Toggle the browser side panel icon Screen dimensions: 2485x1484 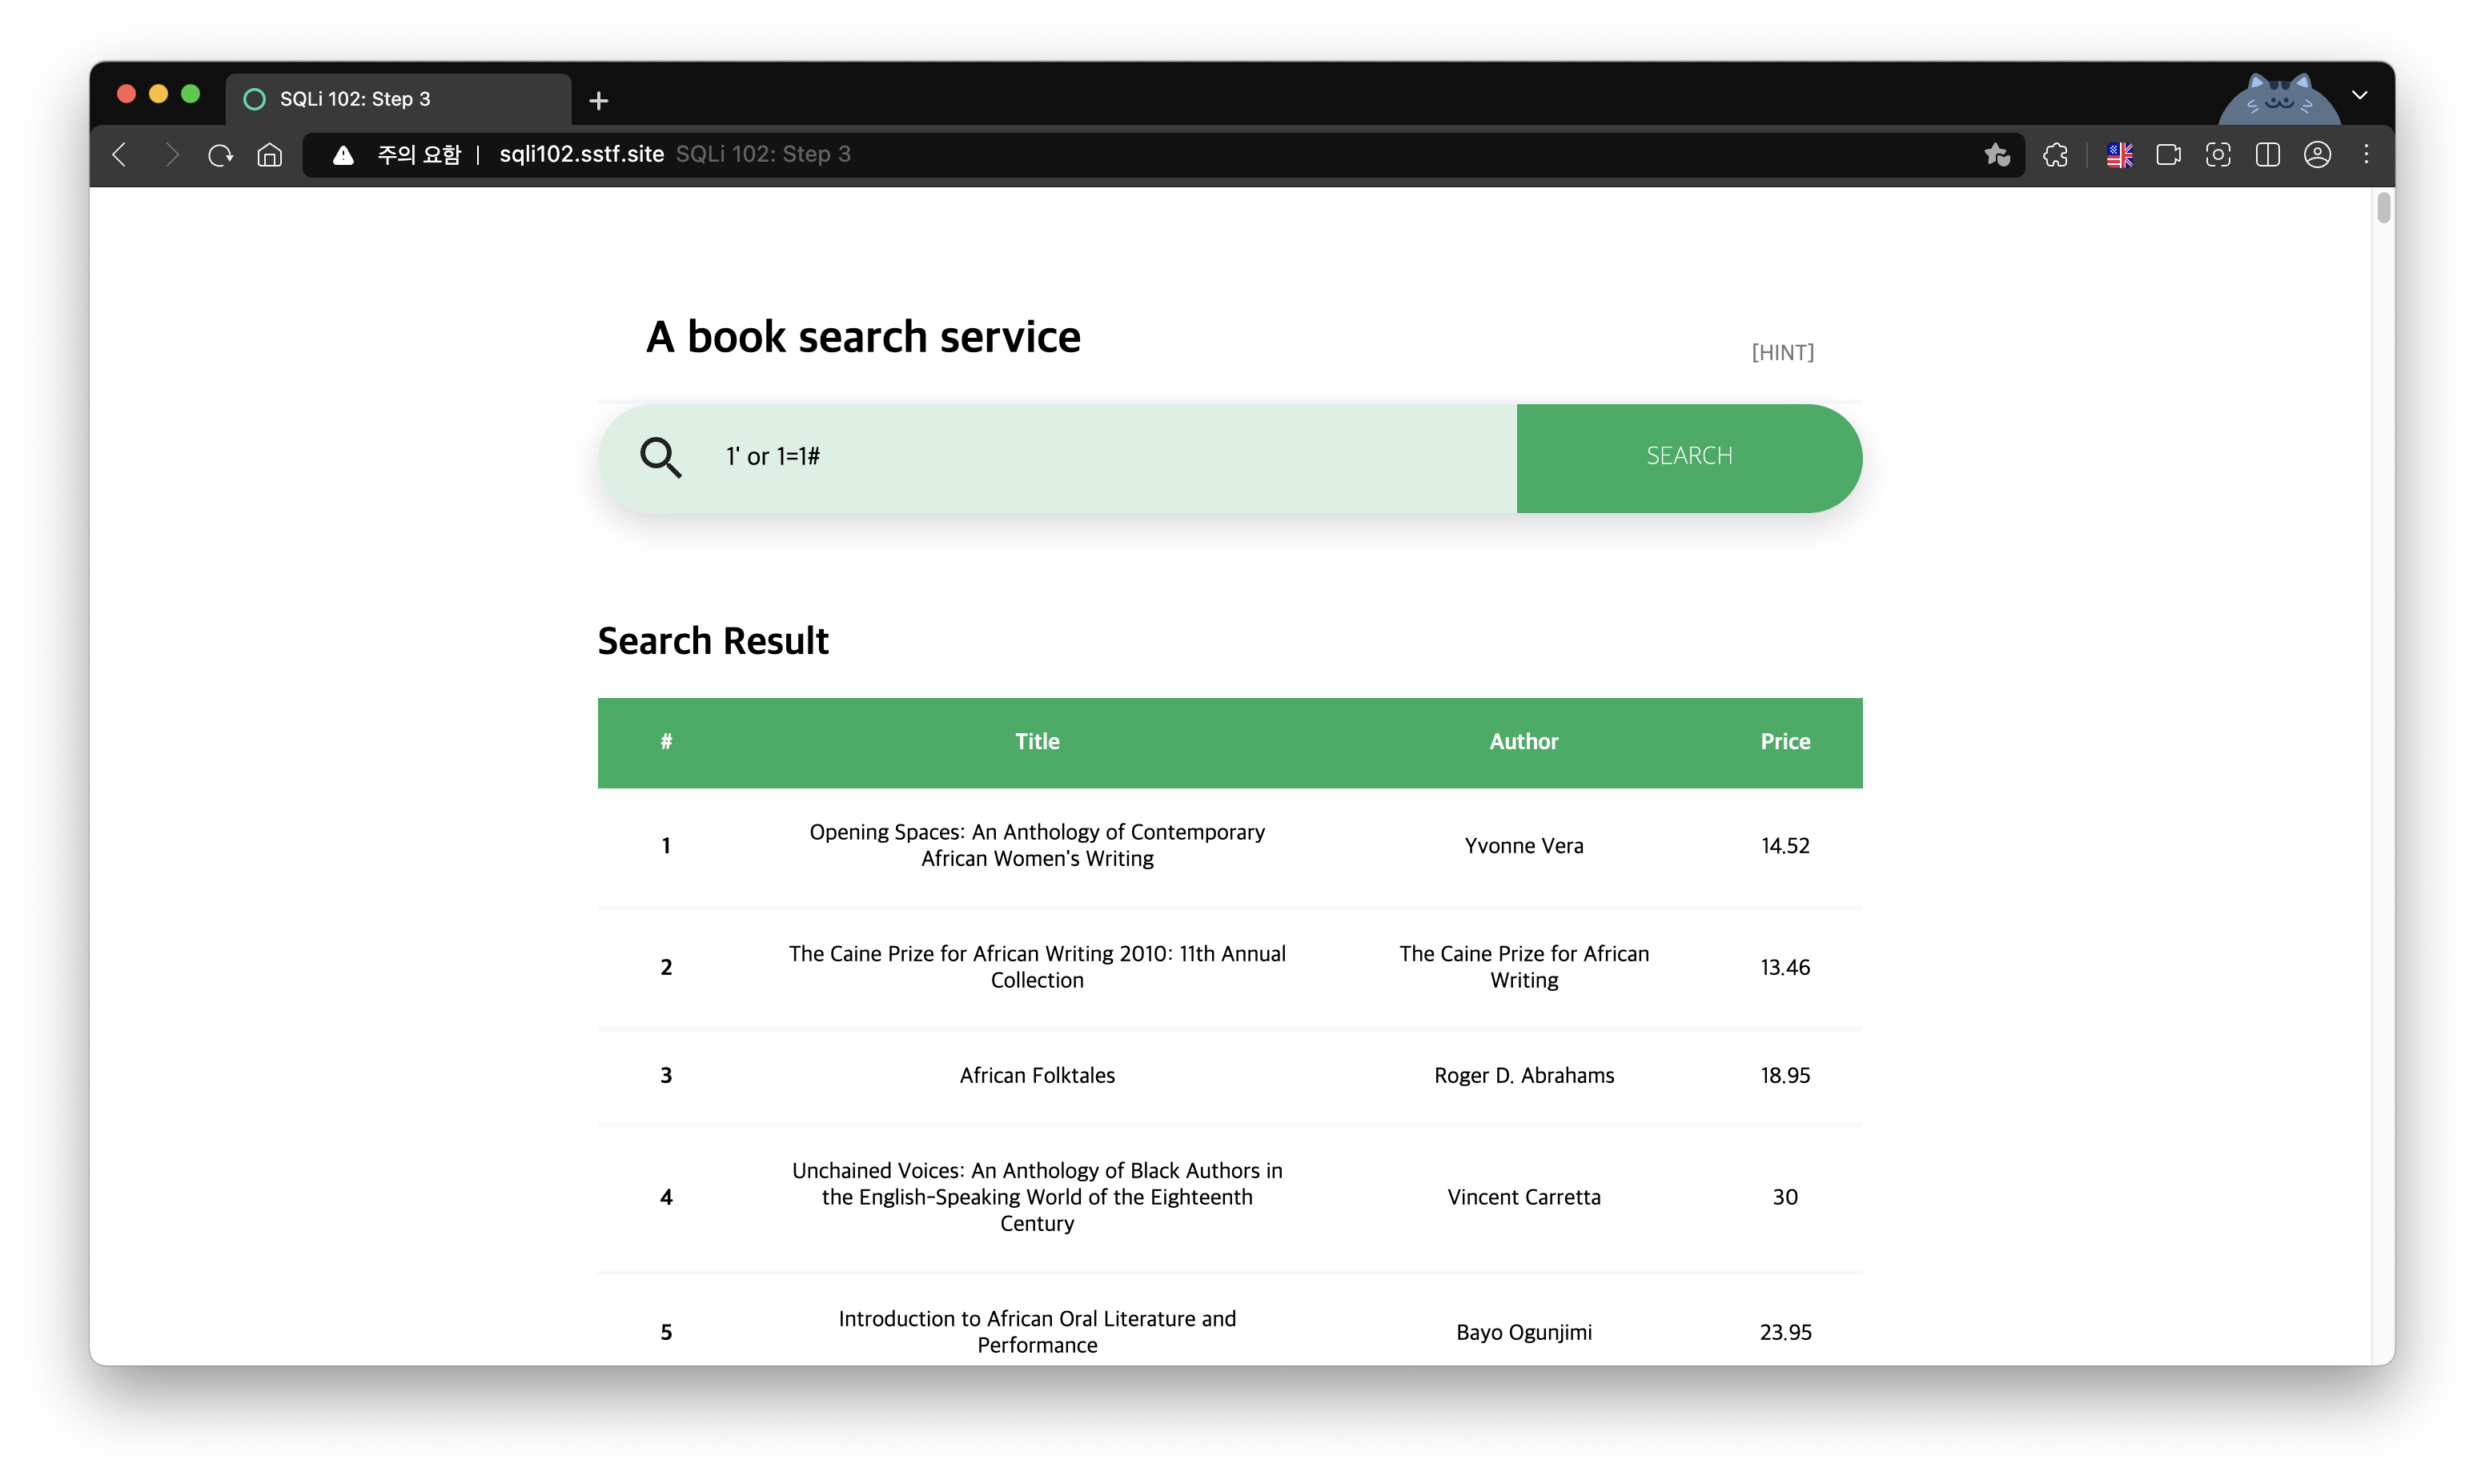[x=2268, y=154]
